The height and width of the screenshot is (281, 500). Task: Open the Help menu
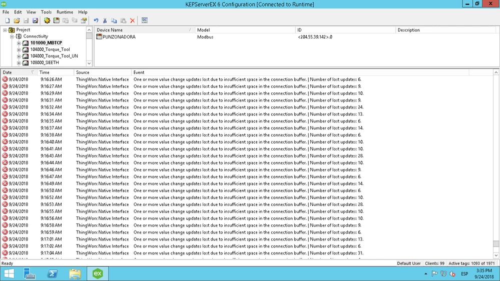pyautogui.click(x=83, y=12)
